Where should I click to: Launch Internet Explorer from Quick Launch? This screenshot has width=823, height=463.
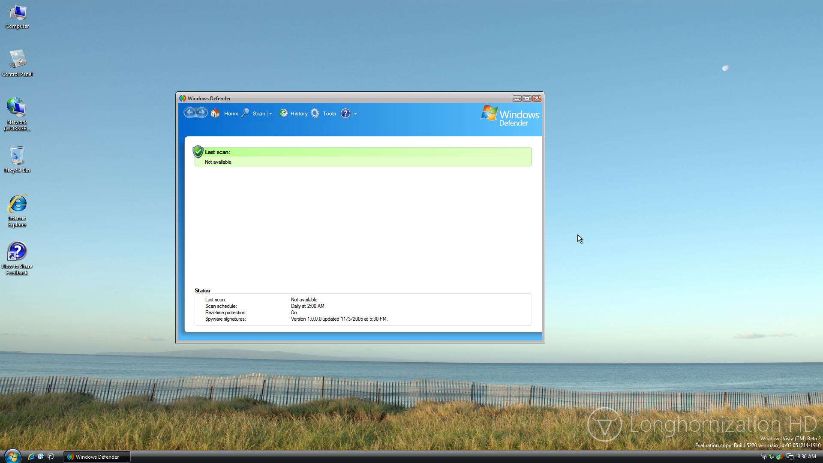pos(31,457)
